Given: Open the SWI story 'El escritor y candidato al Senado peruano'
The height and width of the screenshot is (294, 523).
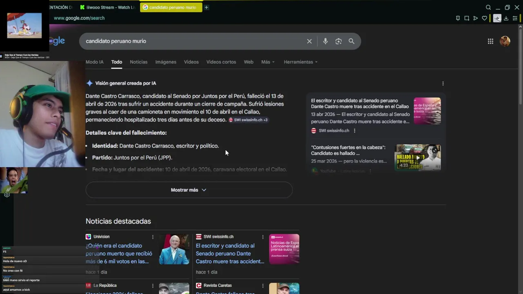Looking at the screenshot, I should [x=230, y=254].
